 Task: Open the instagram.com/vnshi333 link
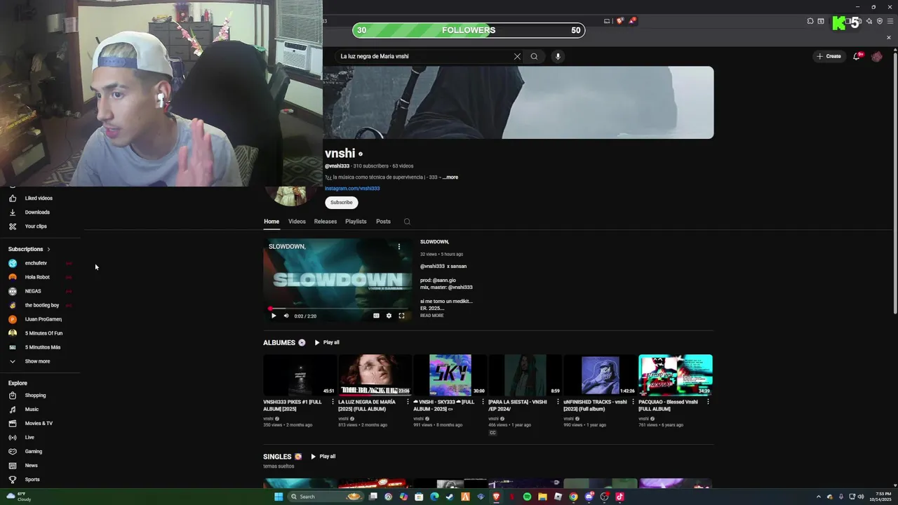tap(352, 188)
